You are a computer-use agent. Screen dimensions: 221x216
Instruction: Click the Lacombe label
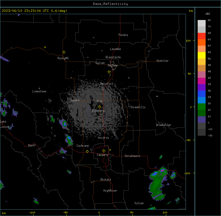(x=115, y=49)
